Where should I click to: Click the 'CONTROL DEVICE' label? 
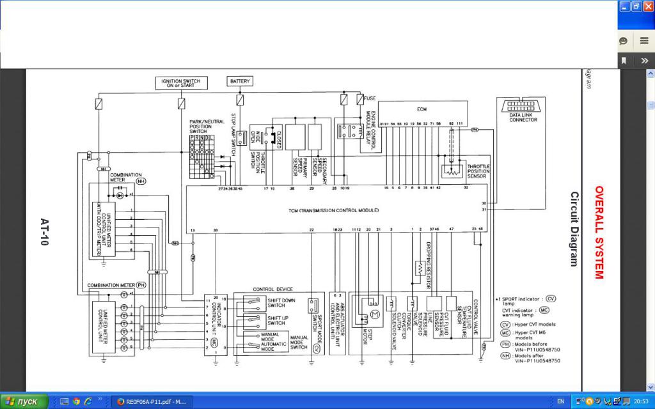point(272,289)
